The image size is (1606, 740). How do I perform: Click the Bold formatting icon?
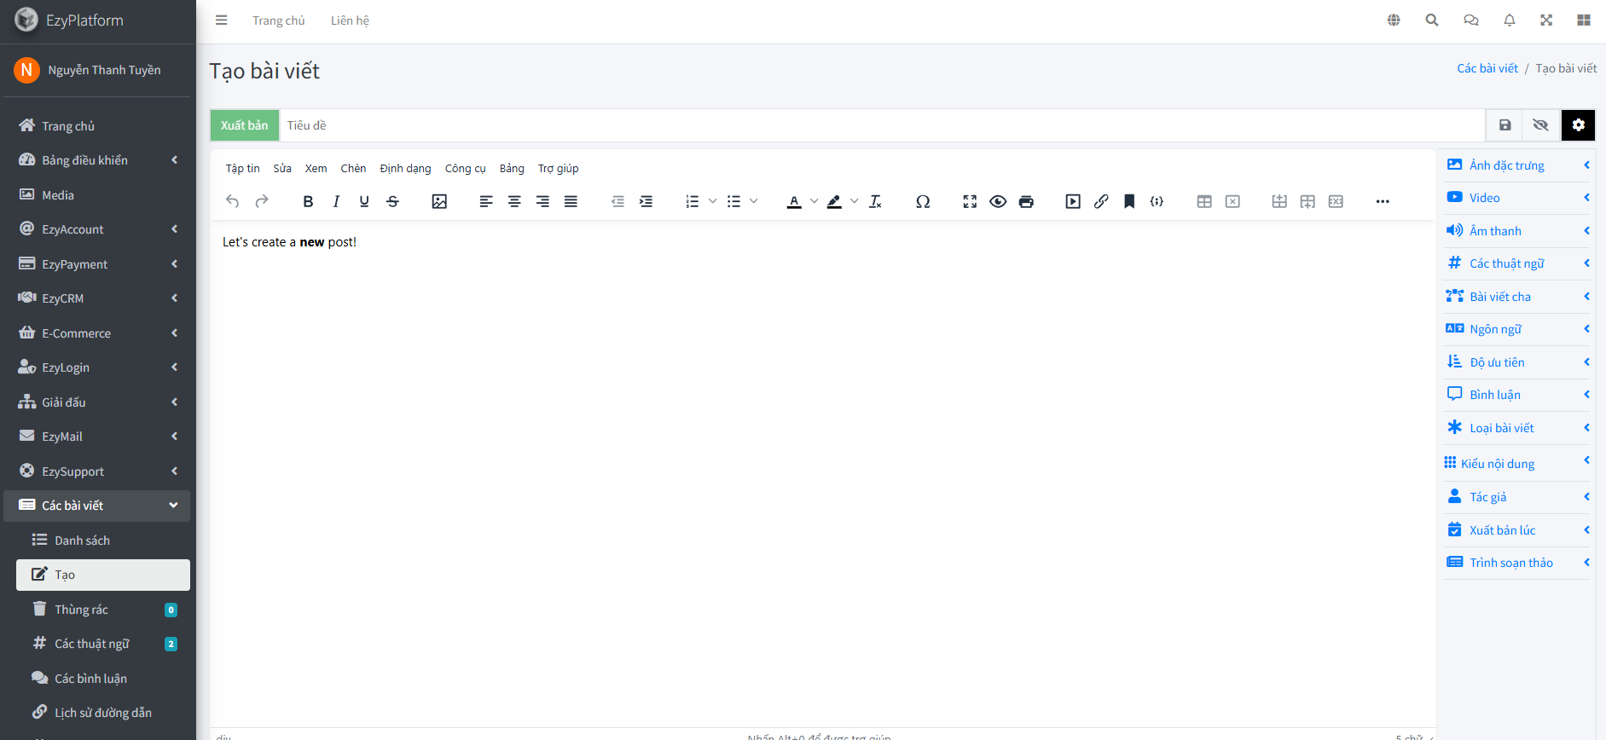(308, 202)
